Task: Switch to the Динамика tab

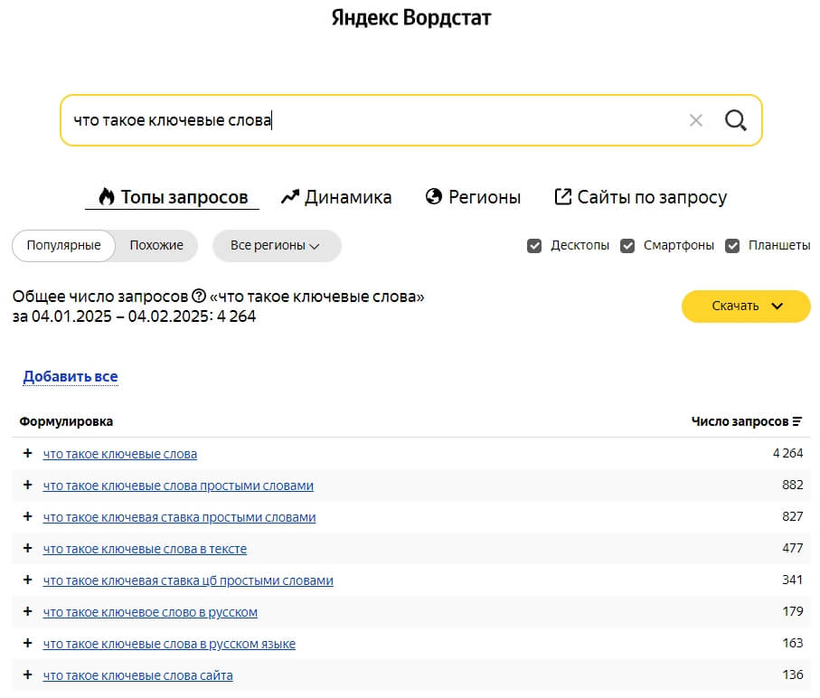Action: (x=336, y=197)
